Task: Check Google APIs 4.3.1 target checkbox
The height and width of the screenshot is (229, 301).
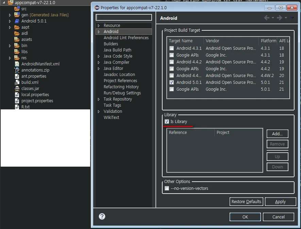Action: tap(172, 55)
